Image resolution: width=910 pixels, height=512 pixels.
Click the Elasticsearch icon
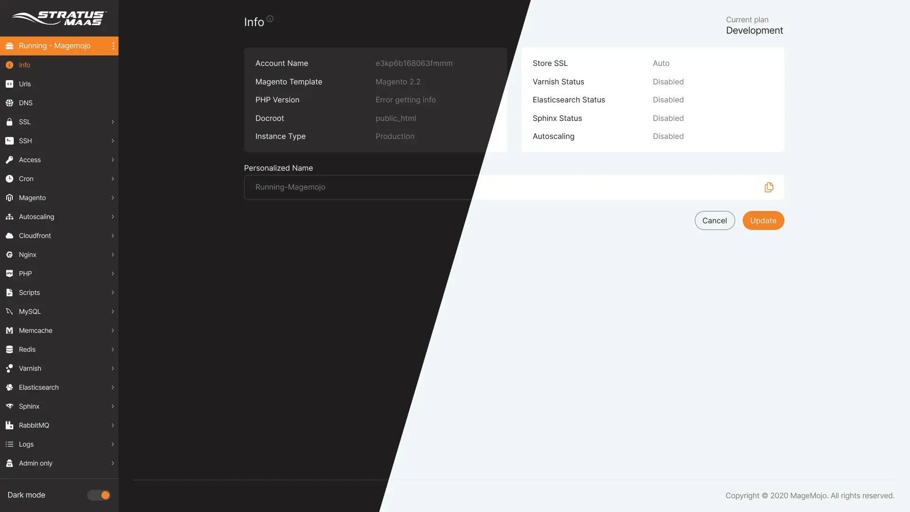pos(9,387)
